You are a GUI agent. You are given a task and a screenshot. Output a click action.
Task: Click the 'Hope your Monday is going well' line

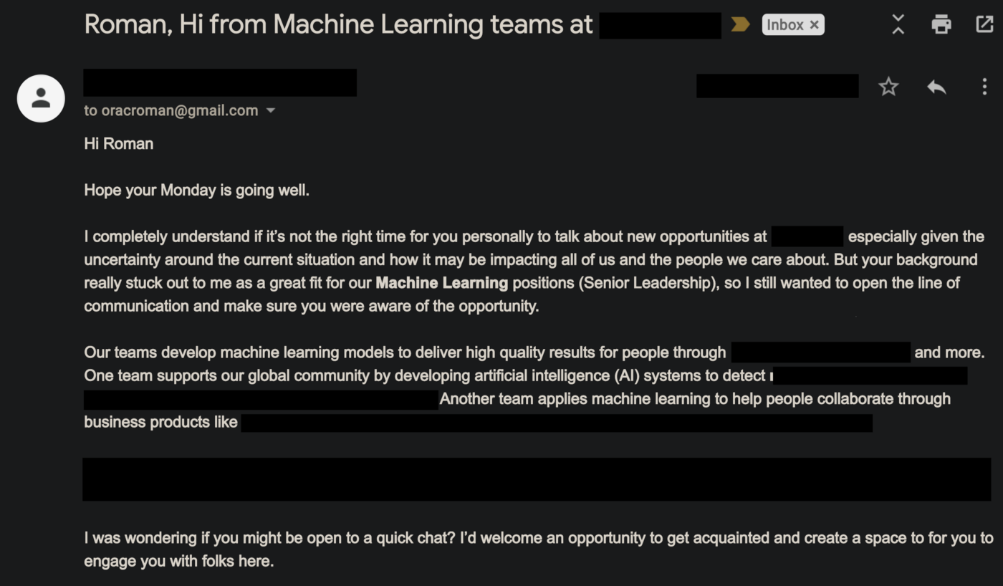196,191
